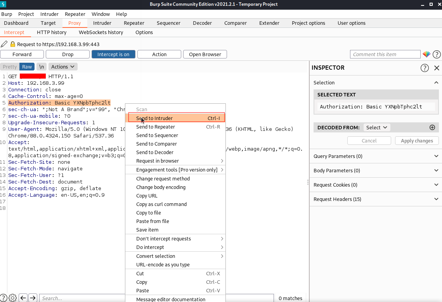The height and width of the screenshot is (302, 442).
Task: Switch to the Decoder tab
Action: coord(202,23)
